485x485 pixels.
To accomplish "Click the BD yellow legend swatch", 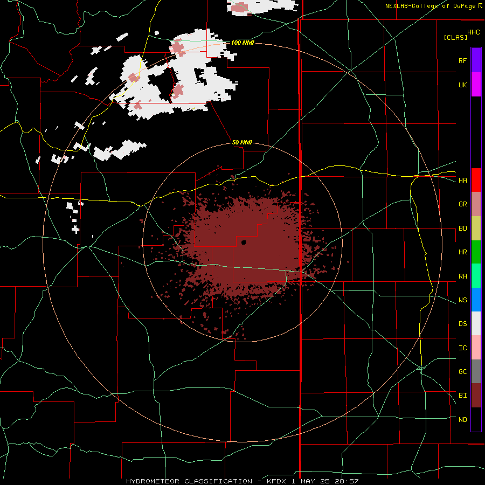I will 476,228.
